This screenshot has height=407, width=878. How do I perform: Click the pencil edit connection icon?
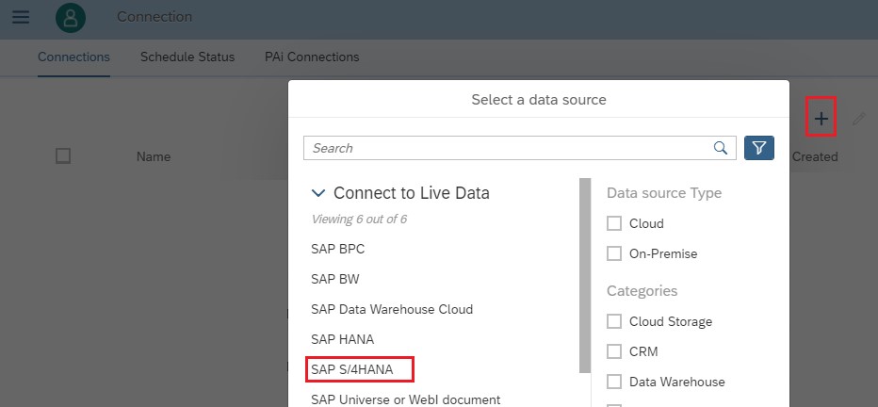click(859, 119)
